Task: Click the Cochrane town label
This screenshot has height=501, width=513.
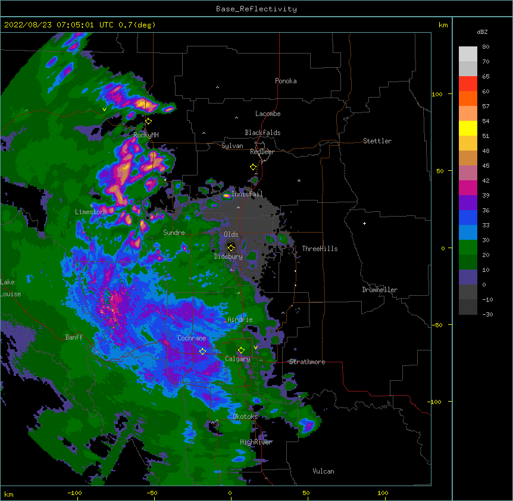Action: [192, 338]
